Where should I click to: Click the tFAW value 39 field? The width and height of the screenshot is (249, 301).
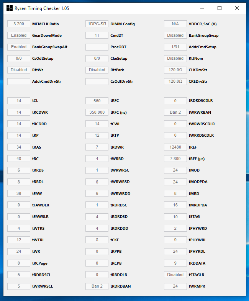tap(19, 193)
